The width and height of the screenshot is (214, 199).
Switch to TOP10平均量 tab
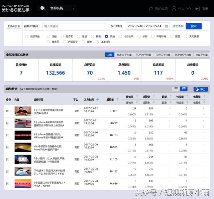click(124, 55)
